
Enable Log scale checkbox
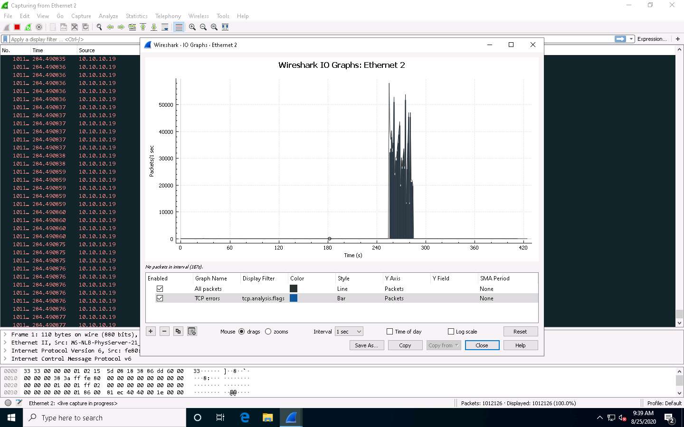pos(451,331)
